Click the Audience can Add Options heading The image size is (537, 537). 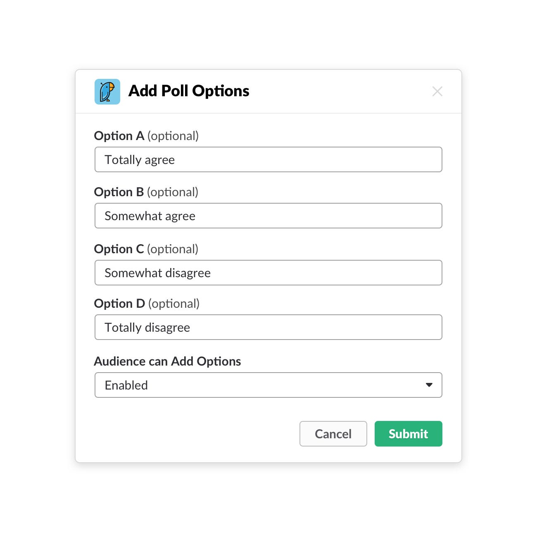point(168,361)
